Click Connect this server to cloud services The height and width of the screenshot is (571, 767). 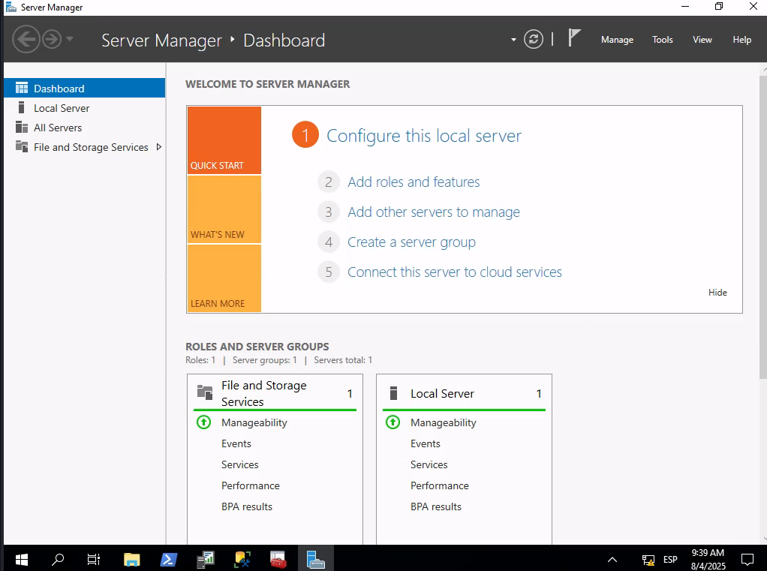click(x=454, y=272)
